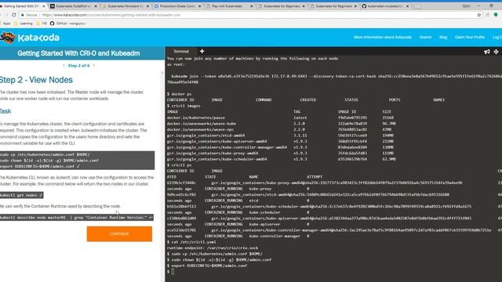
Task: Select the Terminal tab
Action: 181,51
